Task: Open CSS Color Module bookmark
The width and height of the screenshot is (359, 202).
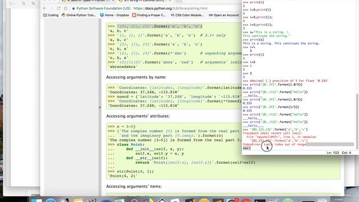Action: click(187, 15)
